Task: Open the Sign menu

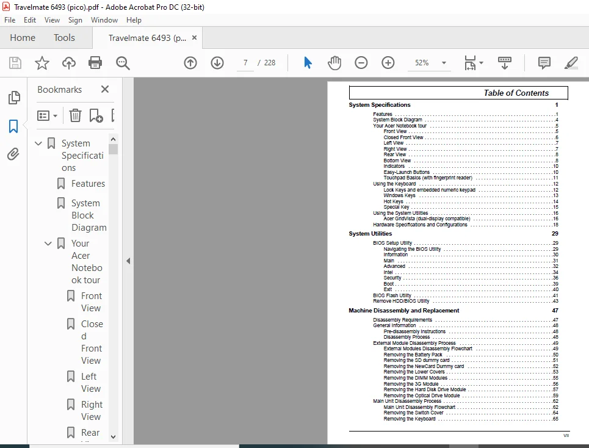Action: (x=75, y=20)
